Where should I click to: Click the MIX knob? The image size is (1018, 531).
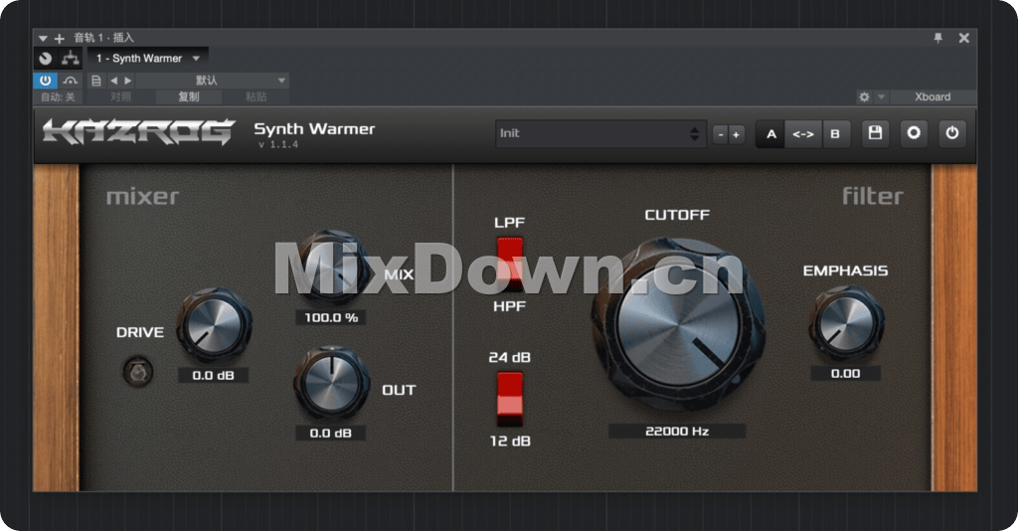[332, 267]
